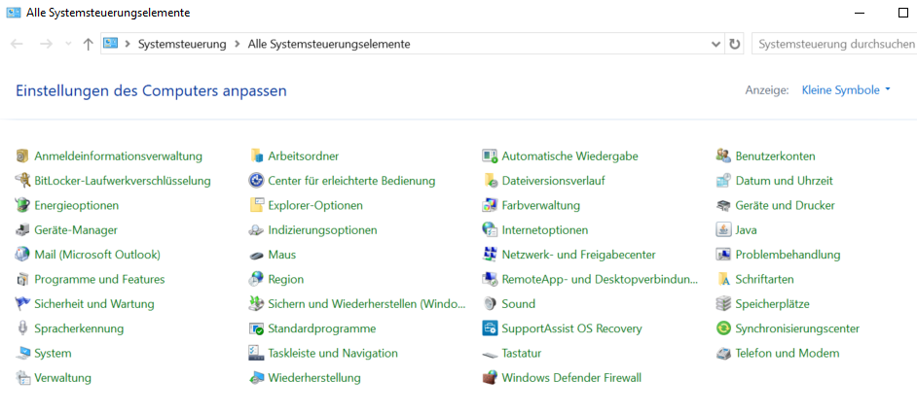Click the Sound speaker icon
The height and width of the screenshot is (414, 917).
pos(491,304)
